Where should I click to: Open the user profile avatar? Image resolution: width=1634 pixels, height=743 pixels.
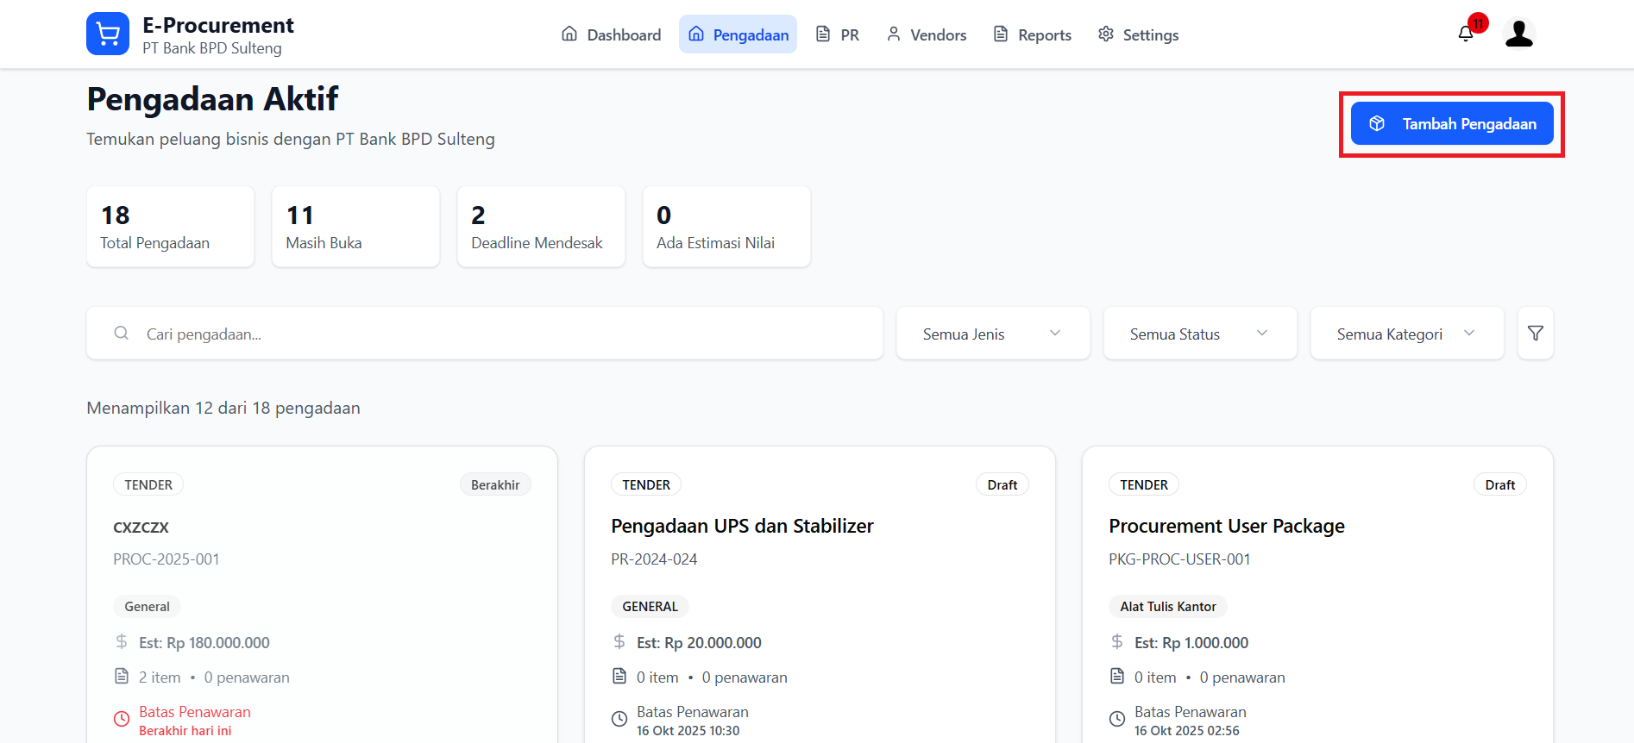(1518, 34)
